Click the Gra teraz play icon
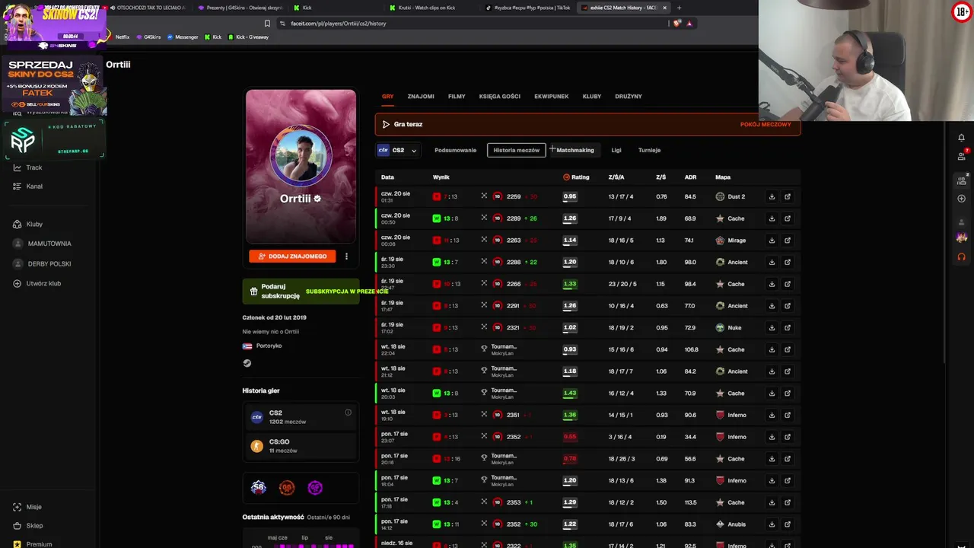The height and width of the screenshot is (548, 974). (x=386, y=124)
